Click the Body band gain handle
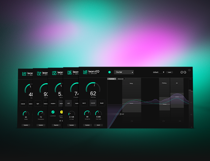 (x=131, y=103)
